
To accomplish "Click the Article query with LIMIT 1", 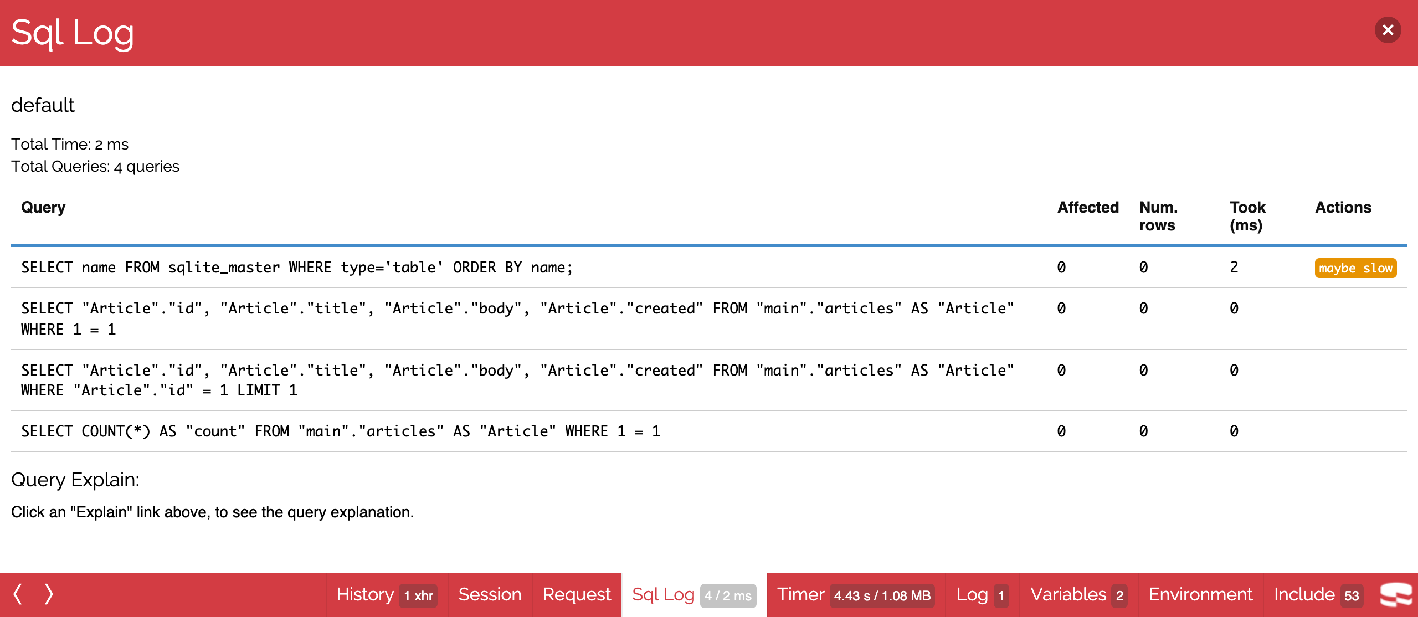I will pos(709,380).
